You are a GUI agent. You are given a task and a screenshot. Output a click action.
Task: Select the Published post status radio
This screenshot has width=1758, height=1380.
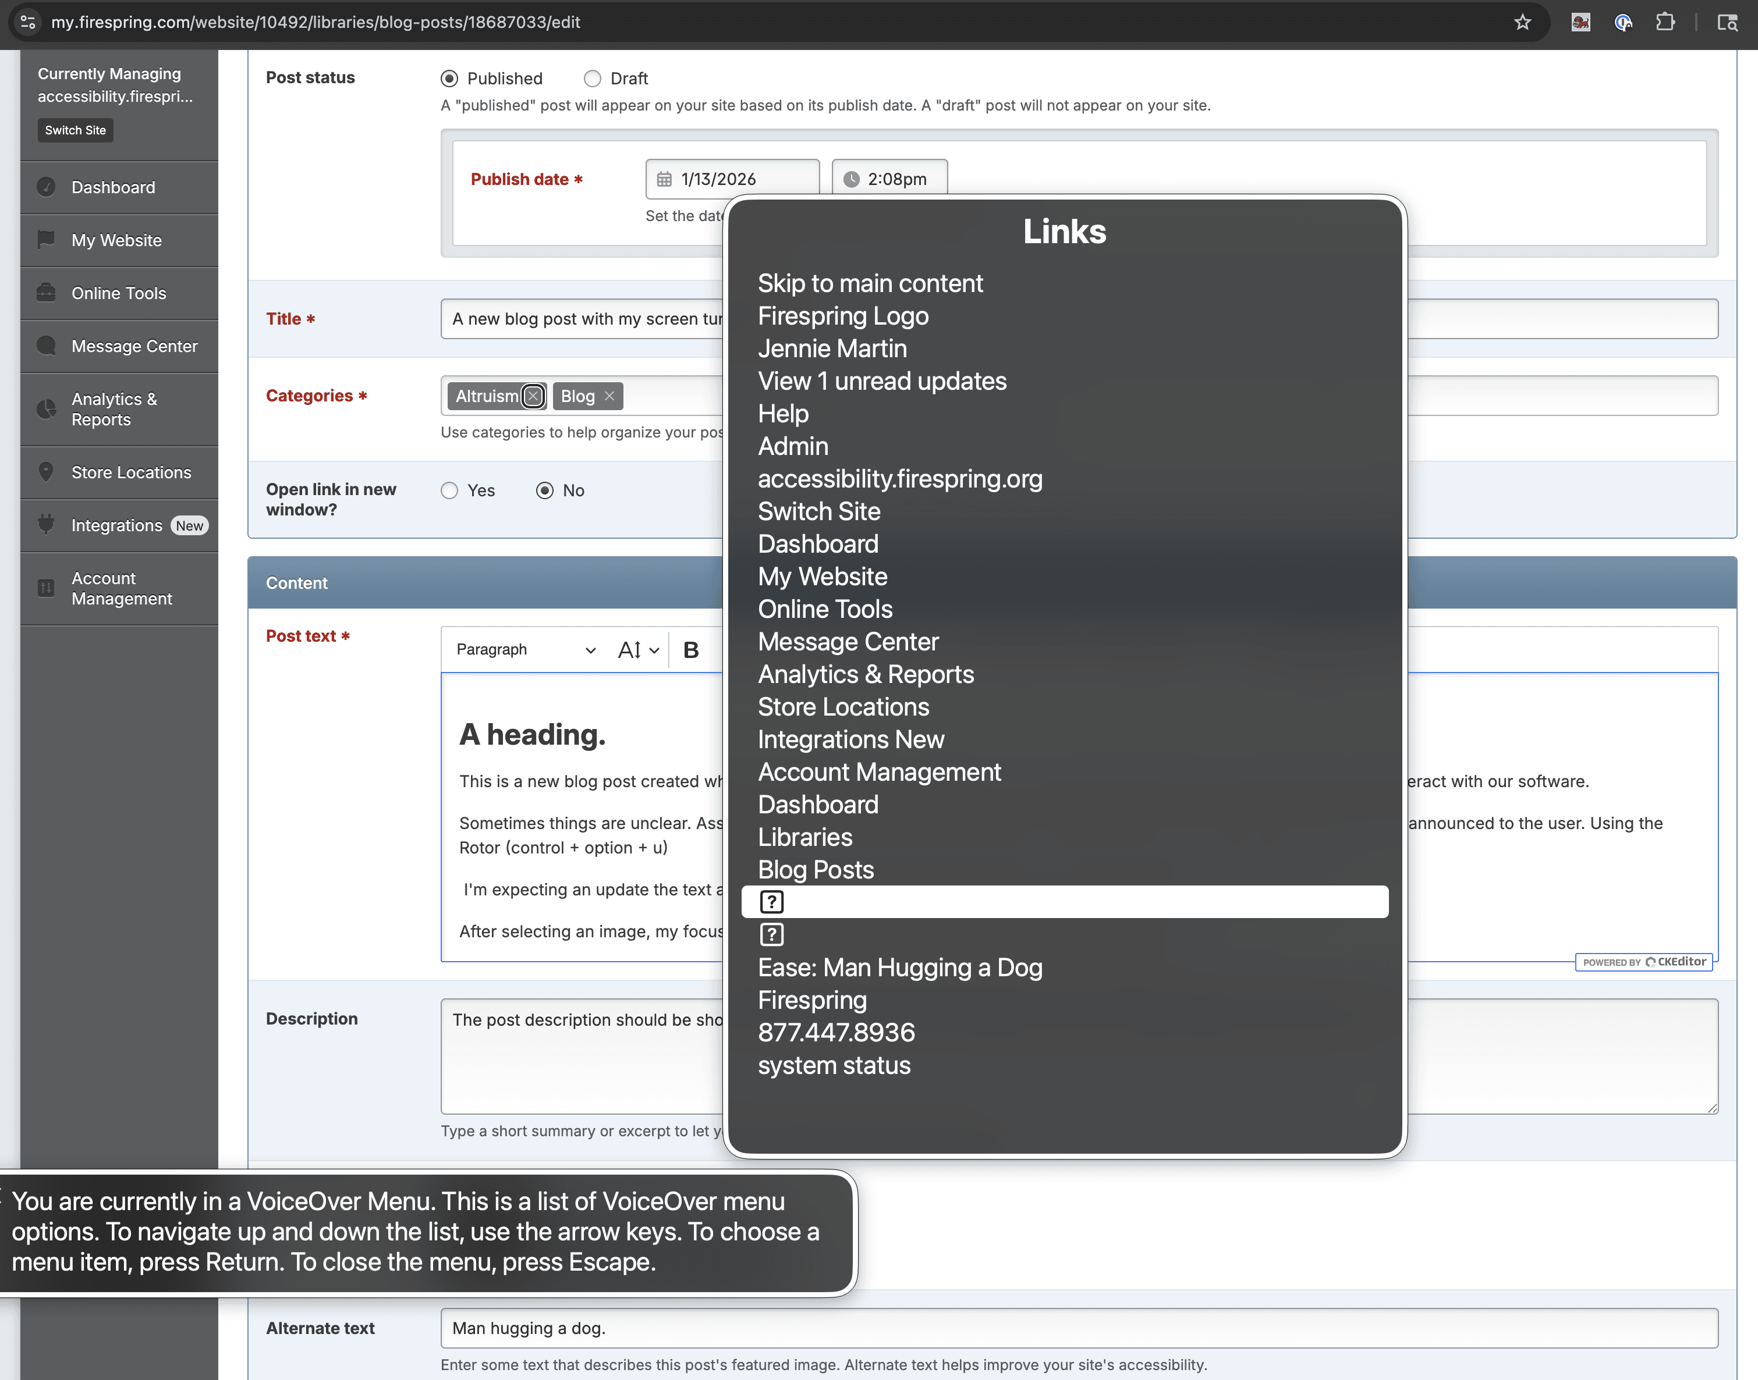click(x=449, y=79)
